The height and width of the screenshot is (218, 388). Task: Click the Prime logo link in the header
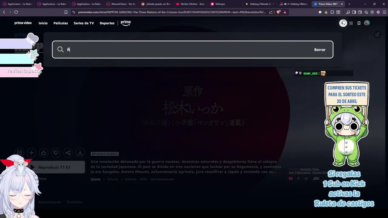pyautogui.click(x=125, y=23)
